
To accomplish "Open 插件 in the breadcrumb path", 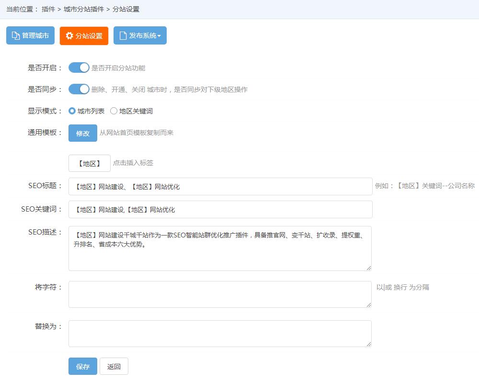I will coord(48,9).
